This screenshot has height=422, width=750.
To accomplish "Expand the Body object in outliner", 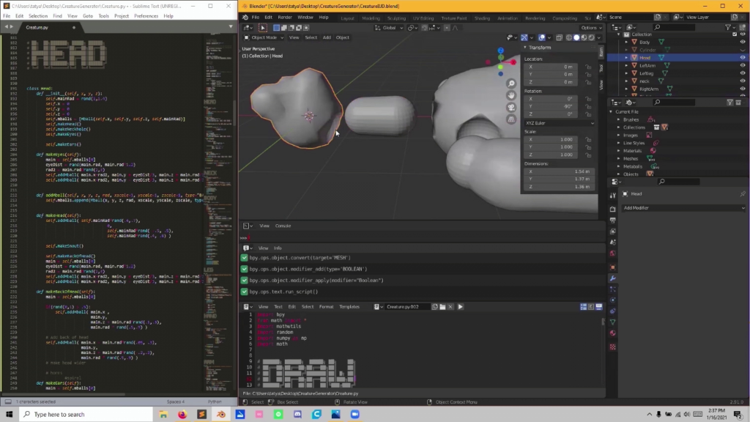I will [627, 42].
